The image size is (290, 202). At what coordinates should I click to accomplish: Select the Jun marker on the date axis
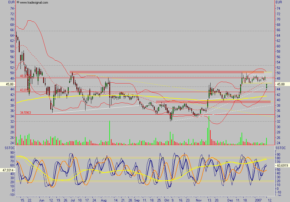(42, 199)
